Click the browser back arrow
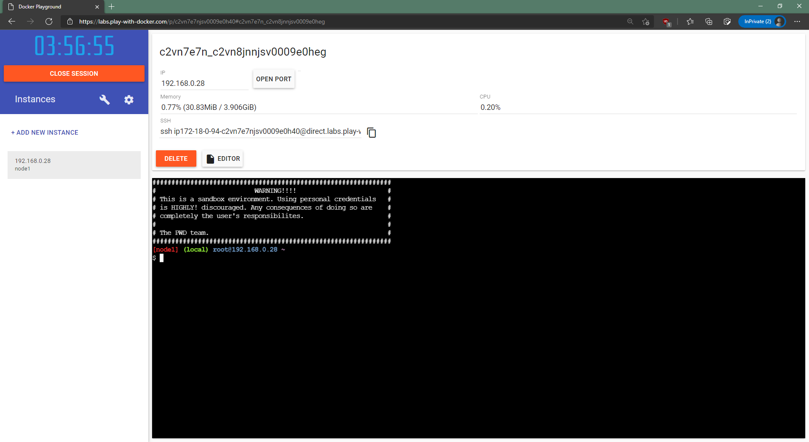Image resolution: width=809 pixels, height=442 pixels. click(12, 21)
